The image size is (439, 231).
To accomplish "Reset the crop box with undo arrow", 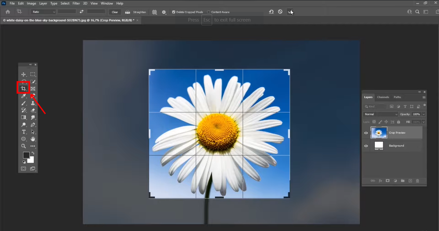I will (271, 12).
